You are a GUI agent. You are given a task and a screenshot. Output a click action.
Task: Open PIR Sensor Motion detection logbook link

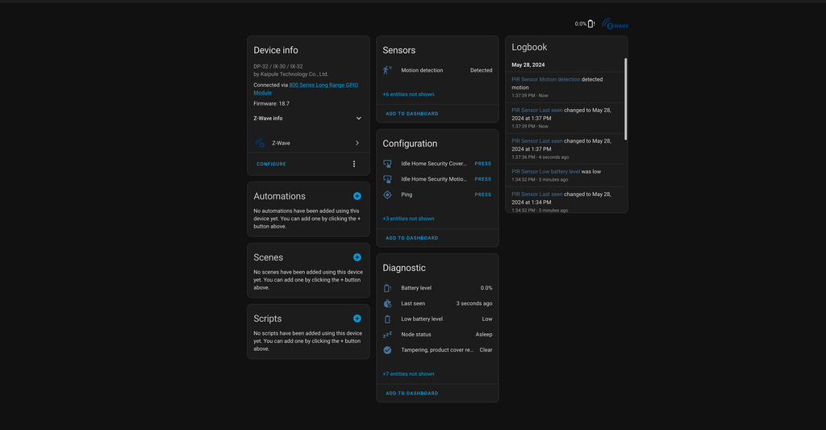[x=546, y=80]
